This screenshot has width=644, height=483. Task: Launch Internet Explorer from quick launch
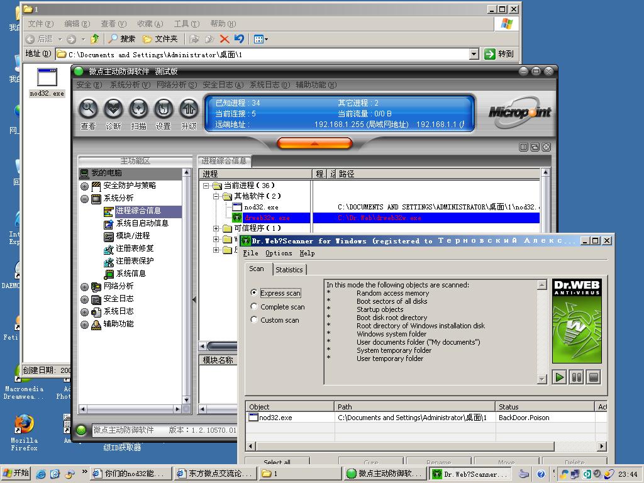tap(41, 474)
